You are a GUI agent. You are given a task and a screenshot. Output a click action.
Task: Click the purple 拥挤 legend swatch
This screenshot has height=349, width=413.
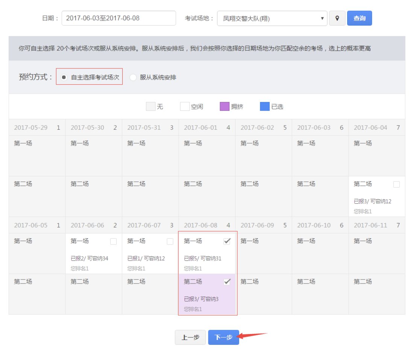click(x=225, y=107)
